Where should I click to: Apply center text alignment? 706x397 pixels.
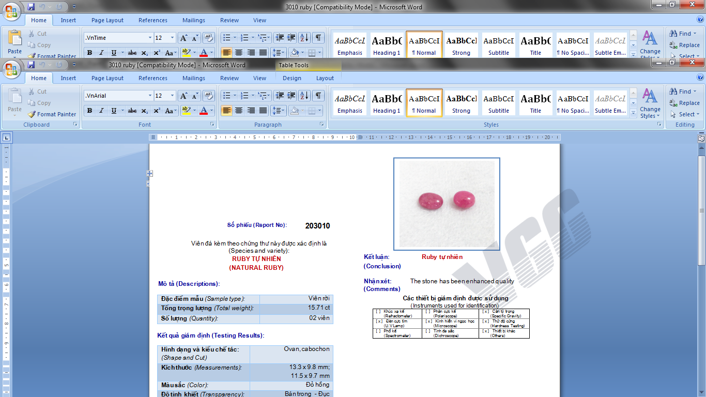pyautogui.click(x=238, y=111)
